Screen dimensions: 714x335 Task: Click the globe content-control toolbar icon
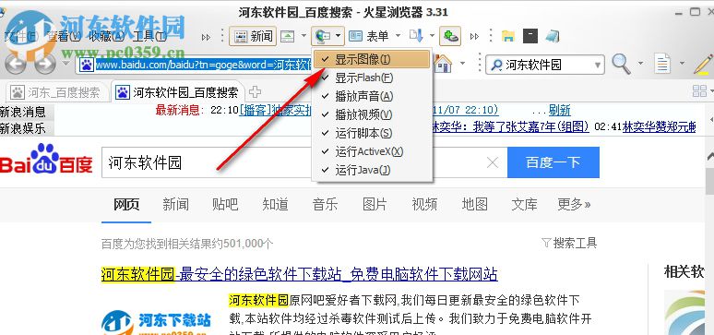pyautogui.click(x=322, y=36)
